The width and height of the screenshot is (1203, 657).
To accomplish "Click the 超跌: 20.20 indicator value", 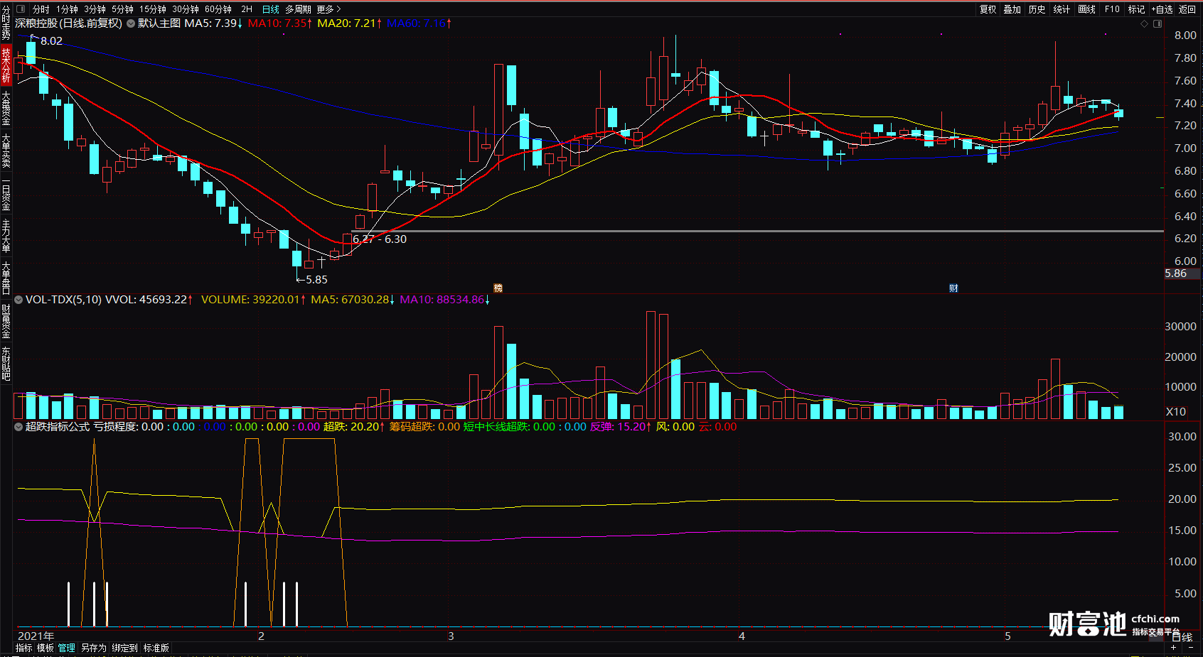I will coord(354,427).
